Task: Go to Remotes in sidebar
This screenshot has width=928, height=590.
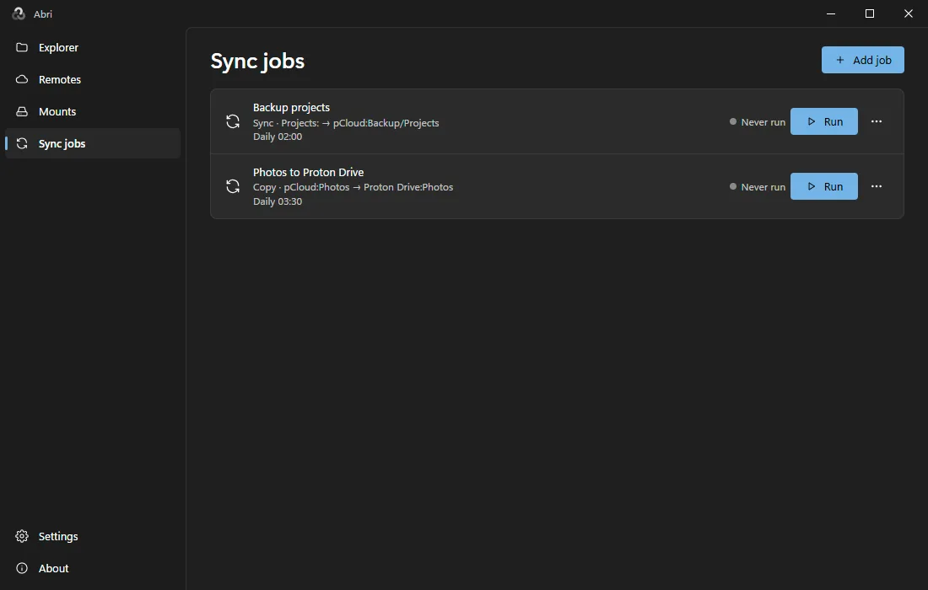Action: 93,79
